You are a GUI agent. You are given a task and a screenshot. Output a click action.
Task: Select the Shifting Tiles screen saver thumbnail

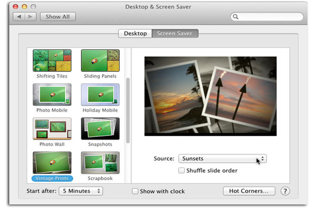pos(52,61)
